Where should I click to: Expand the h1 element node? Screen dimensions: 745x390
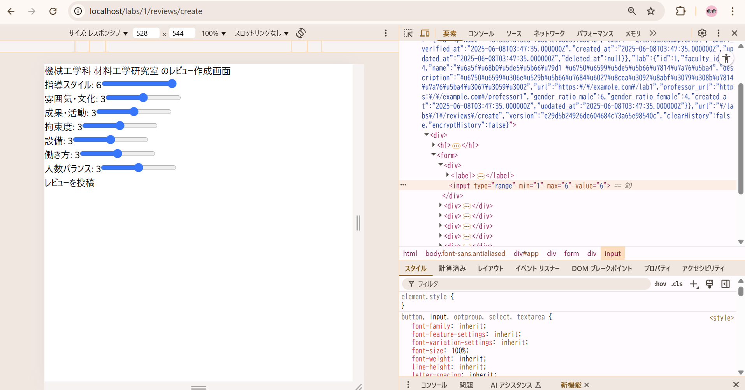point(434,145)
